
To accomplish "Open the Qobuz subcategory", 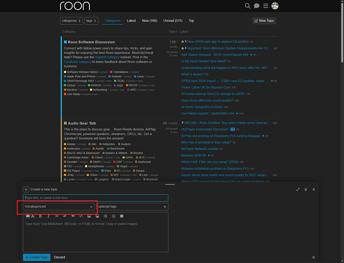I will (x=71, y=85).
